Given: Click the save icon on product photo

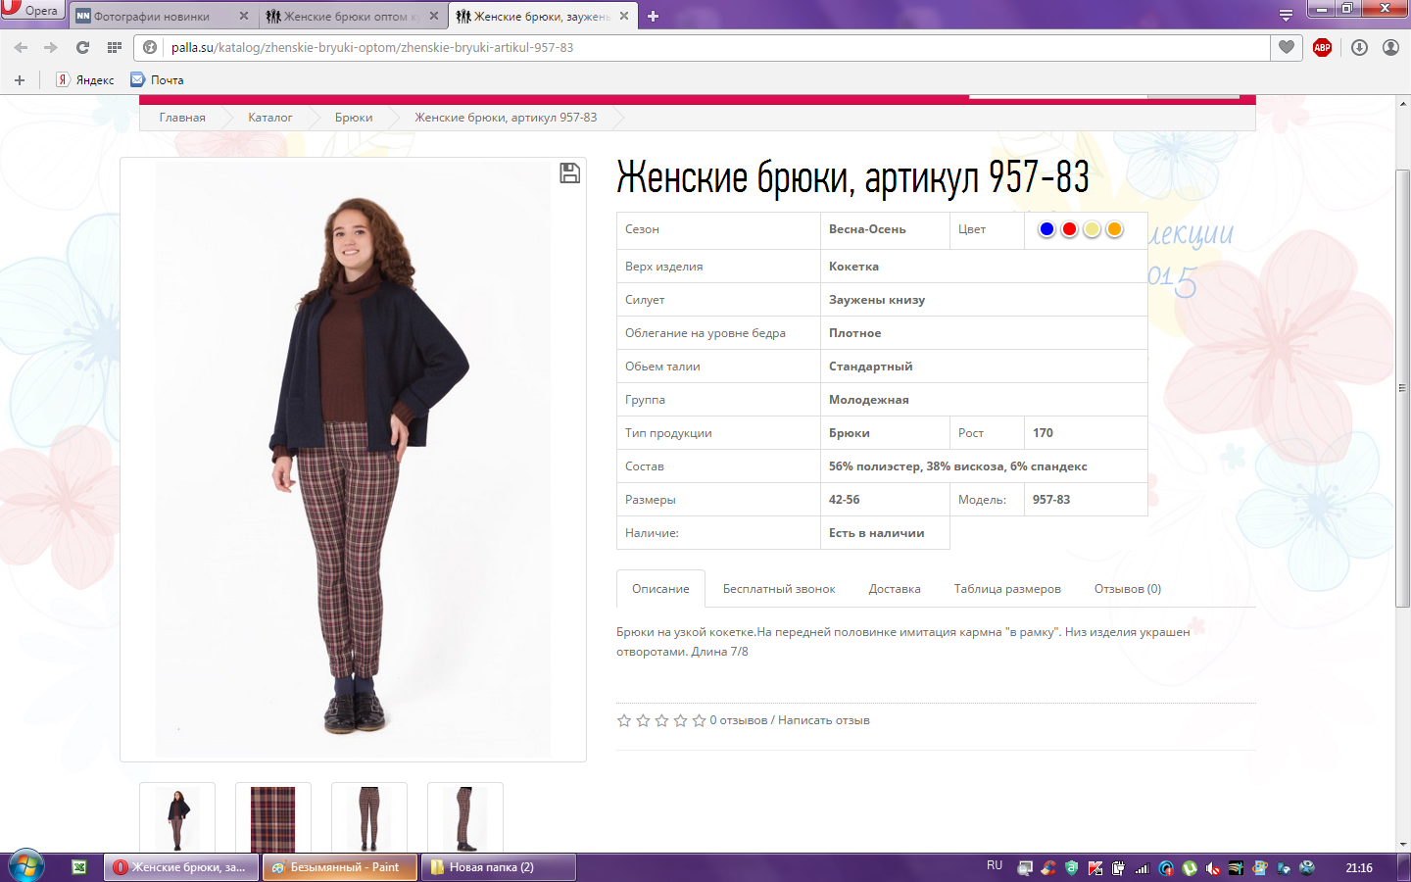Looking at the screenshot, I should (x=569, y=173).
